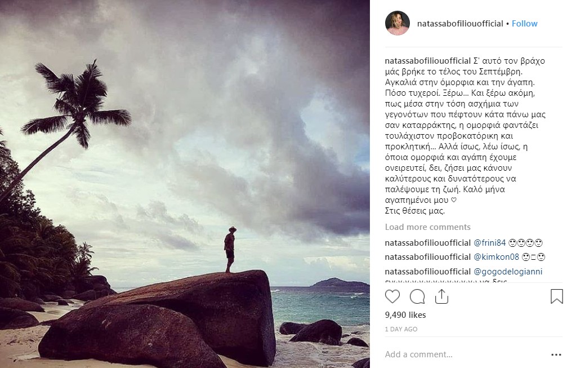Viewport: 567px width, 368px height.
Task: Click the commenter username before the @gogodelogianni mention
Action: point(428,272)
